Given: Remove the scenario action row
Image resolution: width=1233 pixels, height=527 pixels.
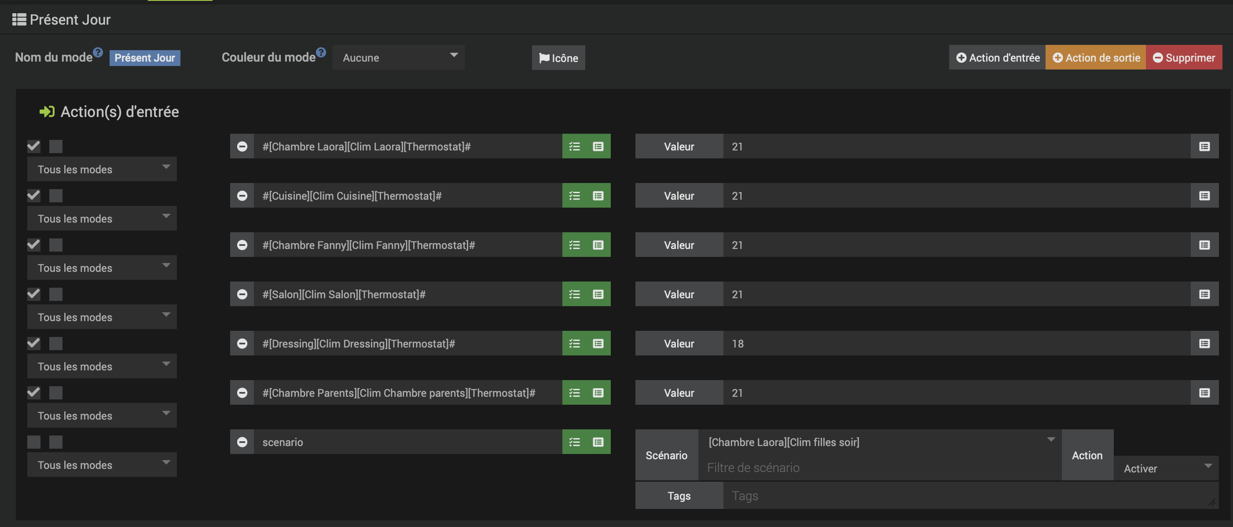Looking at the screenshot, I should click(x=242, y=442).
